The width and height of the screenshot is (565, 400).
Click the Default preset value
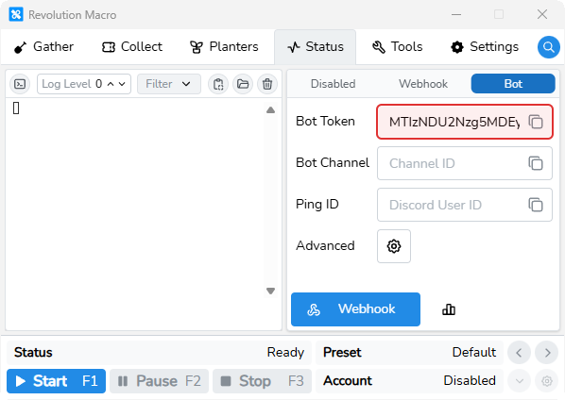point(474,352)
